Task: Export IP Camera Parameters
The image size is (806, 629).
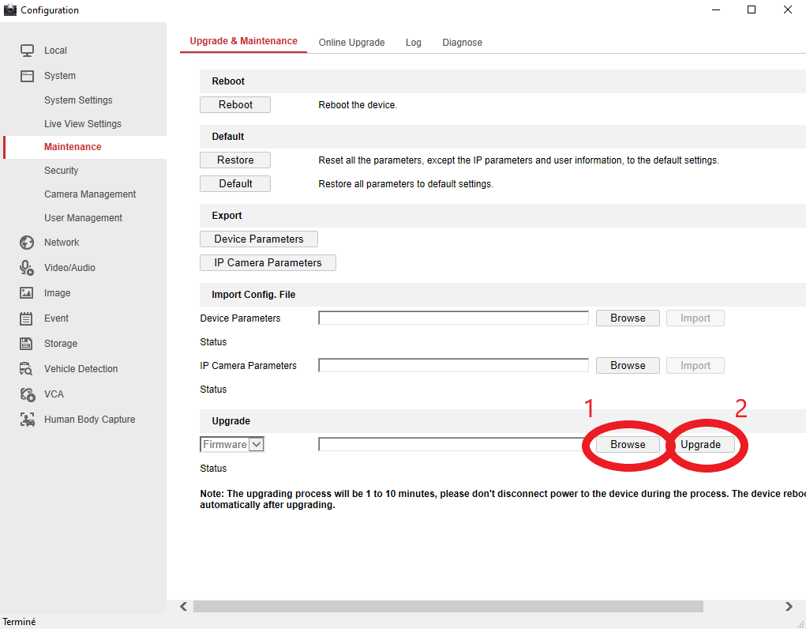Action: 268,262
